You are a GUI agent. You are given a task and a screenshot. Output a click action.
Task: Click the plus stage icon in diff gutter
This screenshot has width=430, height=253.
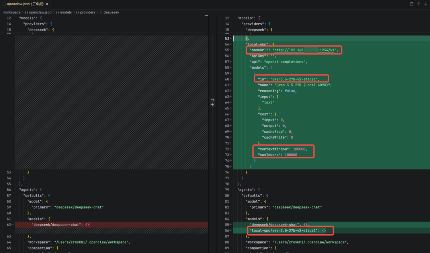point(212,105)
